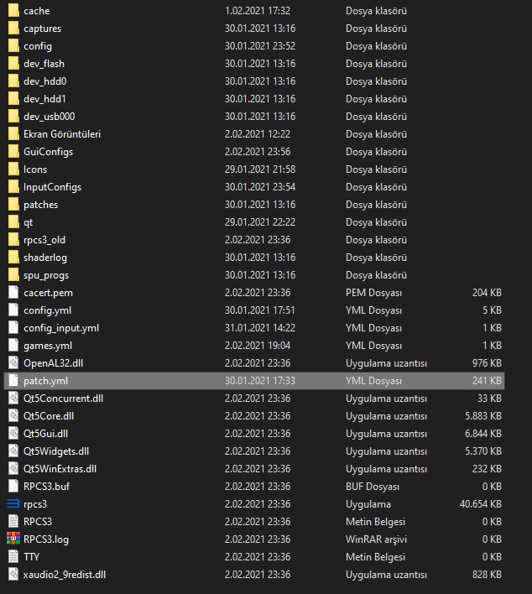This screenshot has width=532, height=594.
Task: Click the patch.yml file icon
Action: pyautogui.click(x=13, y=381)
